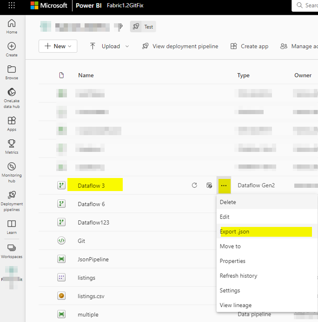Click the search magnifier icon
Viewport: 318px width, 322px height.
pos(299,5)
